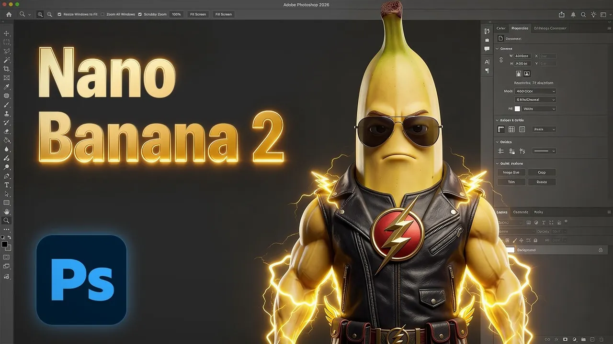Image resolution: width=613 pixels, height=344 pixels.
Task: Select the Lasso tool
Action: (7, 51)
